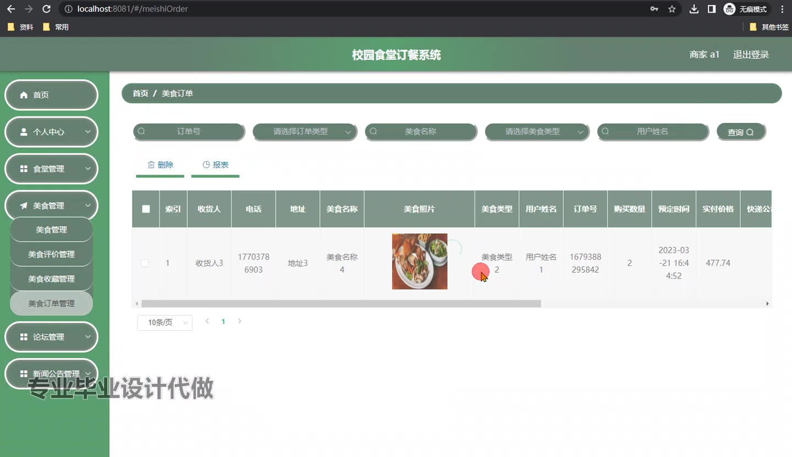
Task: Toggle browser side panel icon
Action: (712, 9)
